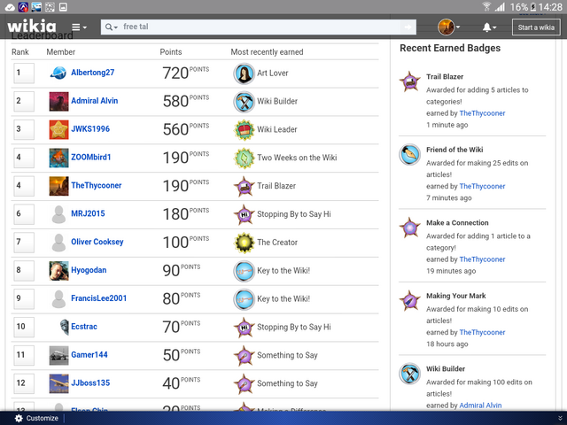The height and width of the screenshot is (425, 567).
Task: Click the 'Start a wikia' button
Action: click(x=536, y=27)
